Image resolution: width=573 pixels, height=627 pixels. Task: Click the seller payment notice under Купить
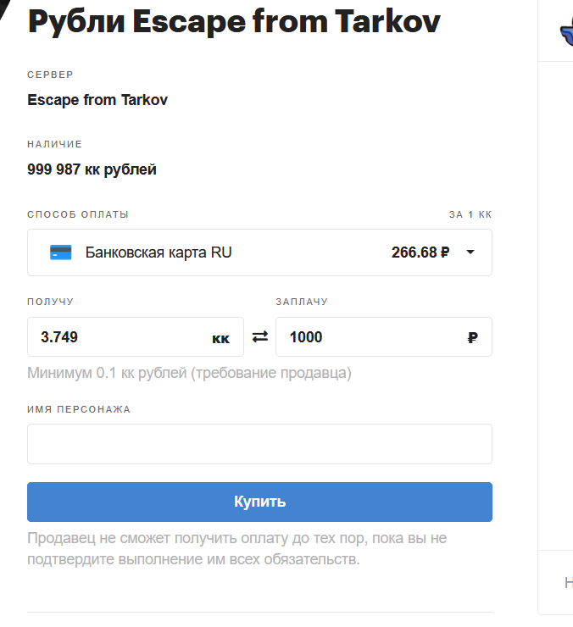pyautogui.click(x=237, y=549)
